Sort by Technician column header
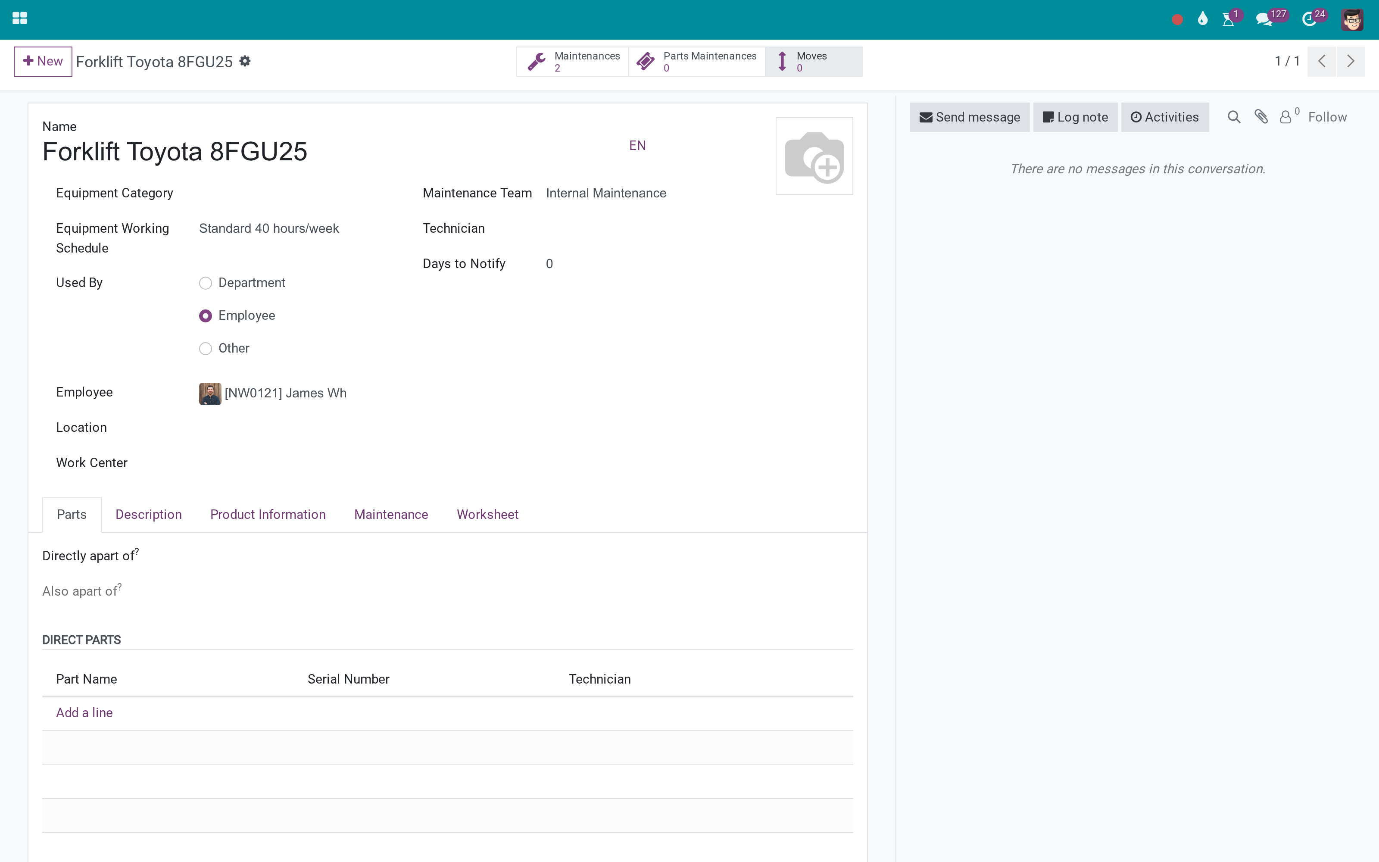This screenshot has width=1379, height=862. (599, 680)
